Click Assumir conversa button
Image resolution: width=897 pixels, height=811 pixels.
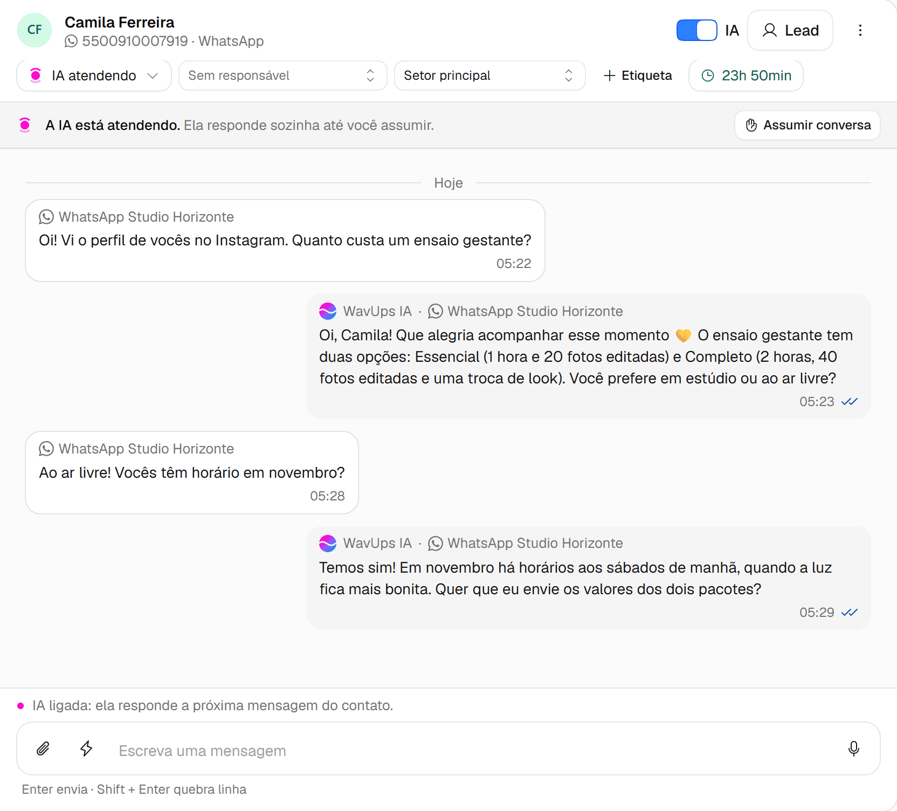(808, 125)
